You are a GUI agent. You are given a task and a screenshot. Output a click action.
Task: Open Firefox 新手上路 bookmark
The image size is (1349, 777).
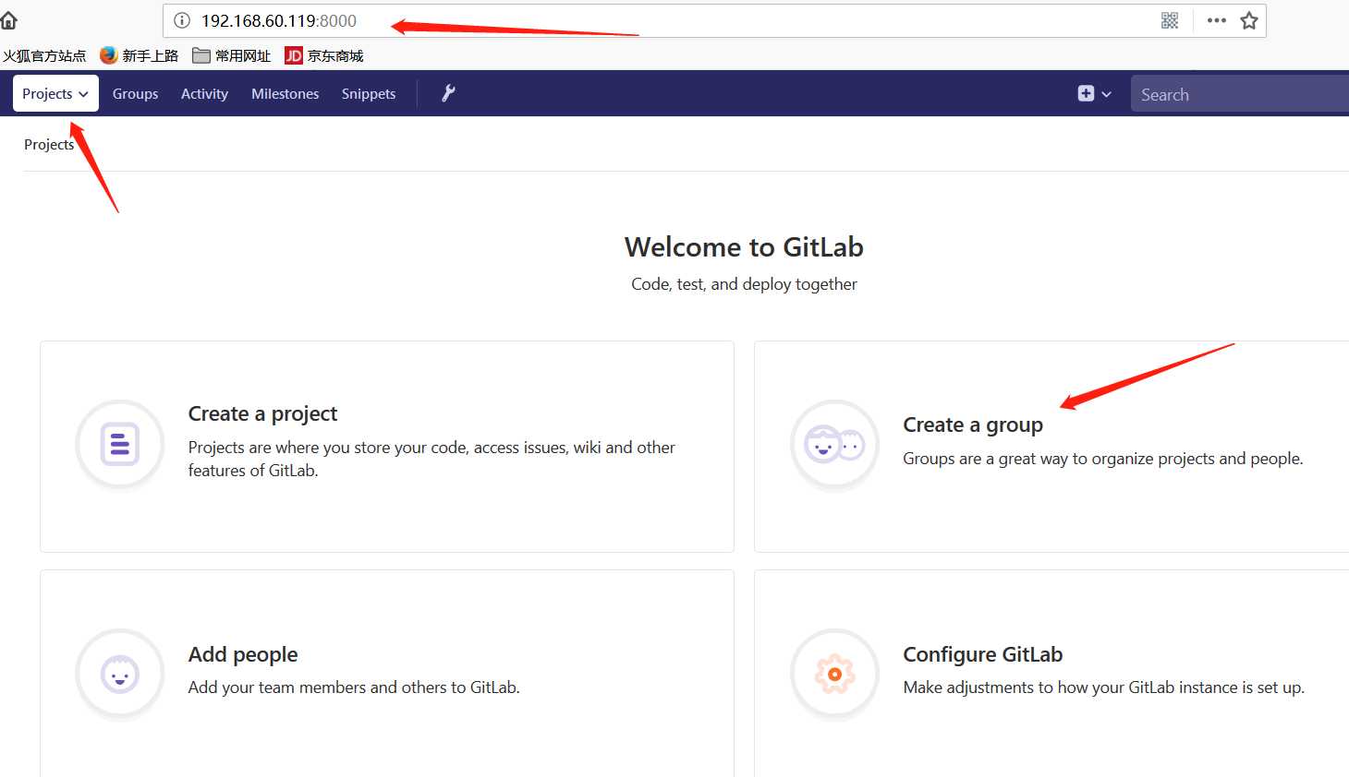tap(140, 55)
